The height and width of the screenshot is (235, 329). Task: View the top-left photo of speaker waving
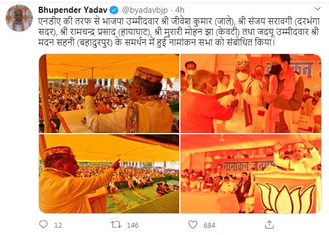[109, 94]
